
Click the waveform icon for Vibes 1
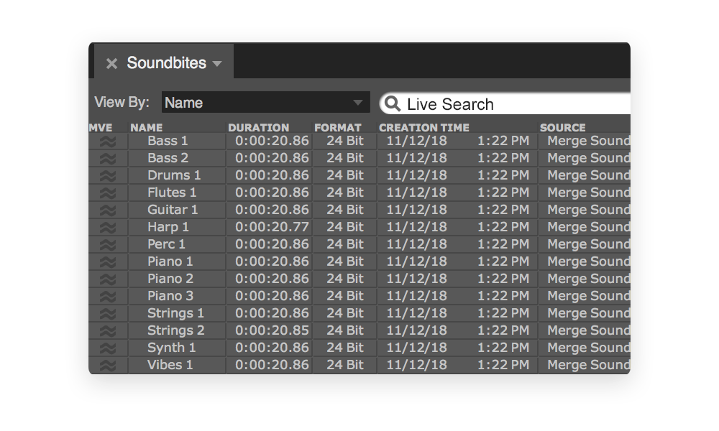click(108, 366)
